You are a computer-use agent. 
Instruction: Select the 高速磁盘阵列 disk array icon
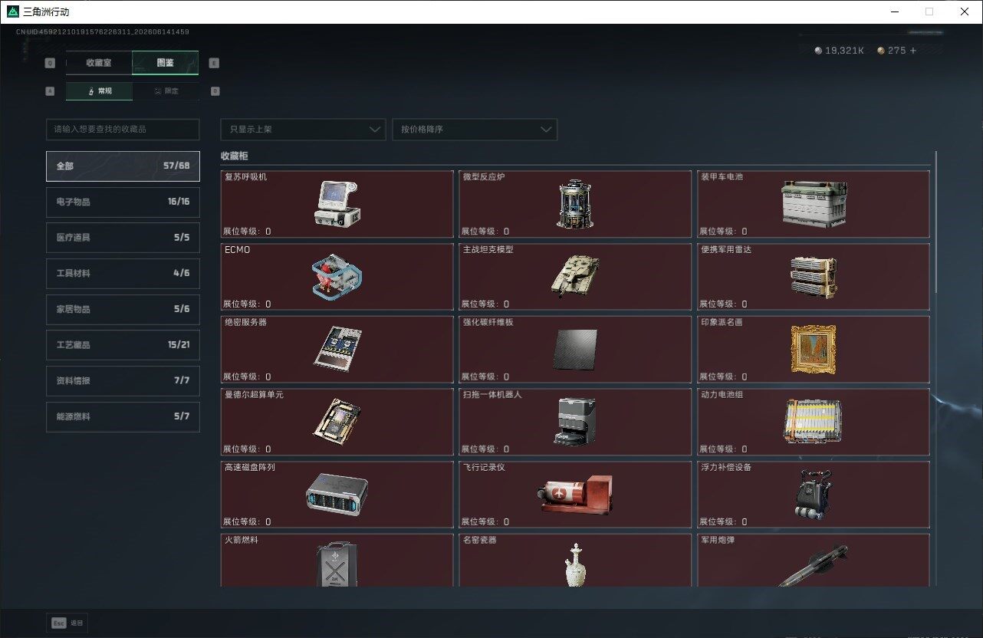pos(337,493)
